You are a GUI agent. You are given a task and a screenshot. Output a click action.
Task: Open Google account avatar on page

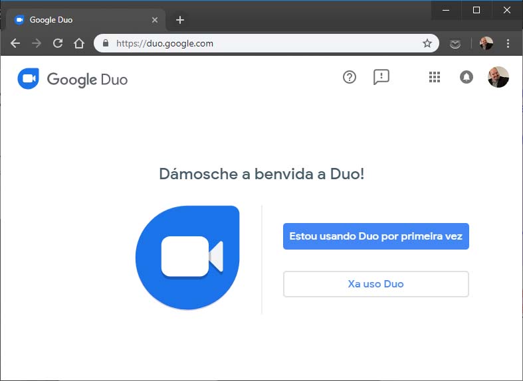click(498, 77)
